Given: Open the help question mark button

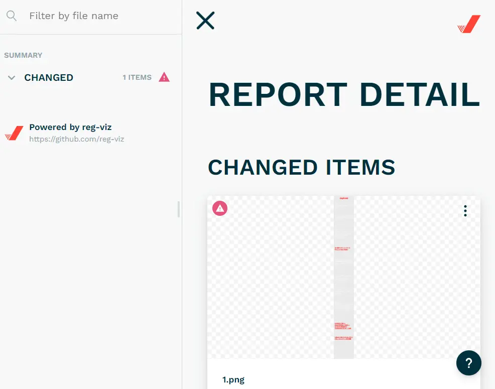Looking at the screenshot, I should pos(468,363).
